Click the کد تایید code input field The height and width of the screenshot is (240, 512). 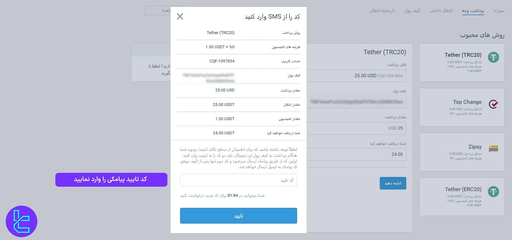[238, 180]
